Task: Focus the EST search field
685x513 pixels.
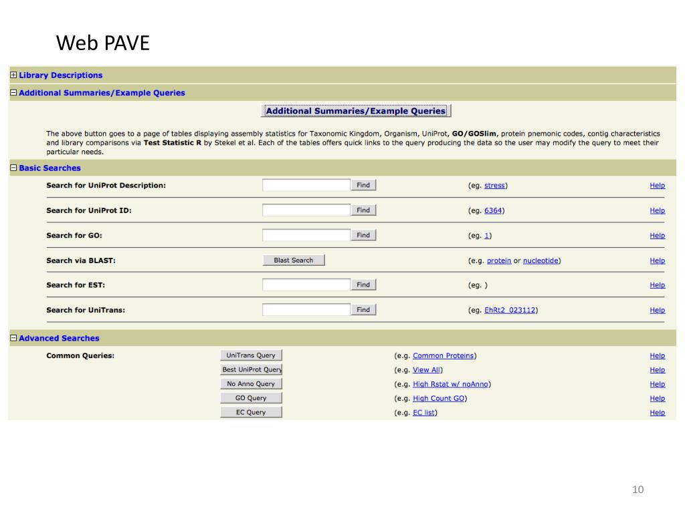Action: tap(306, 285)
